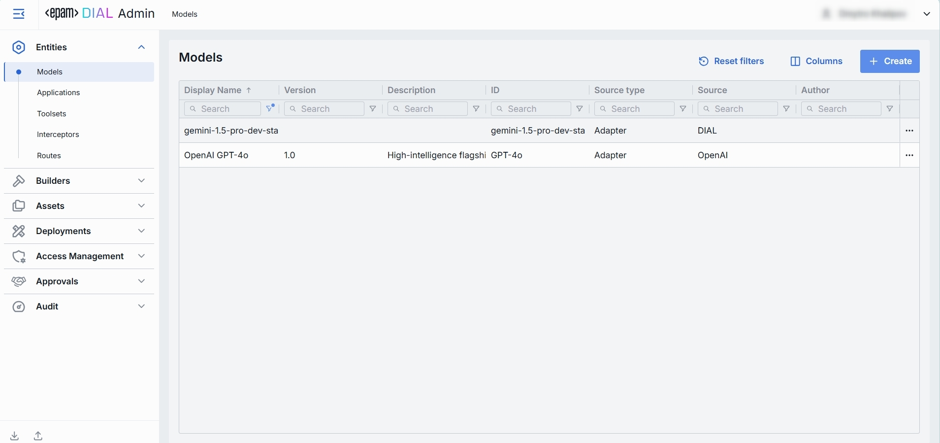Expand the Access Management section
This screenshot has height=443, width=940.
[79, 256]
